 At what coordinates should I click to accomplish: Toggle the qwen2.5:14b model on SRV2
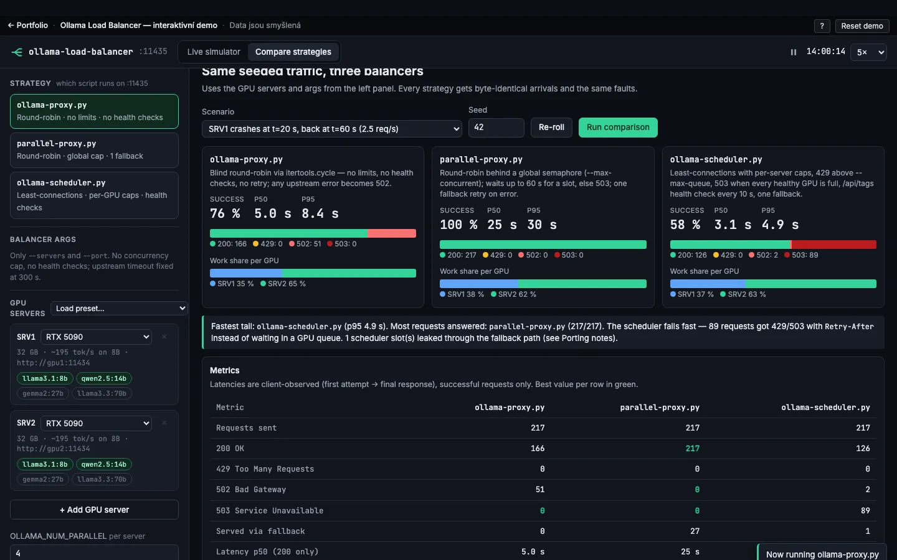point(103,464)
